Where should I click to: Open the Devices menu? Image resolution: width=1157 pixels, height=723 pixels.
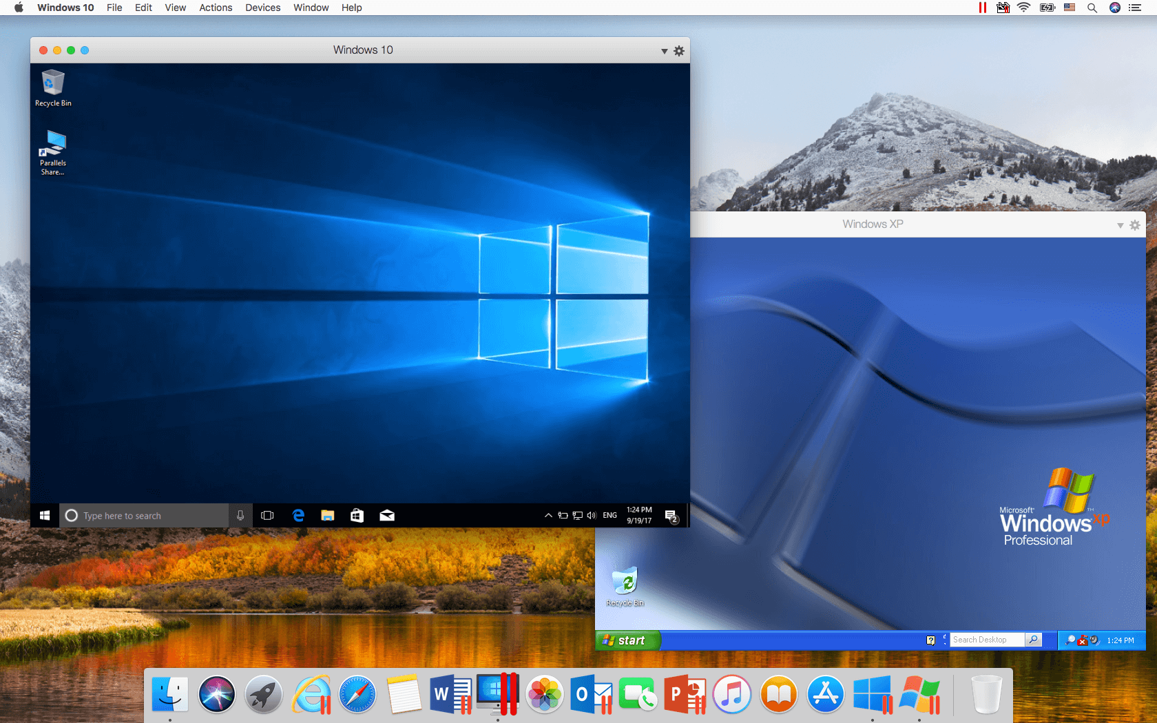pos(262,8)
